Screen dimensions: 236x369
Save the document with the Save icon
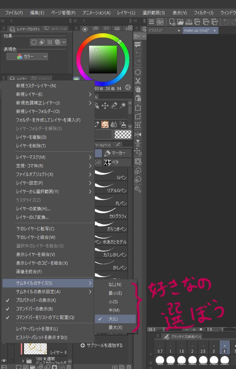point(189,22)
